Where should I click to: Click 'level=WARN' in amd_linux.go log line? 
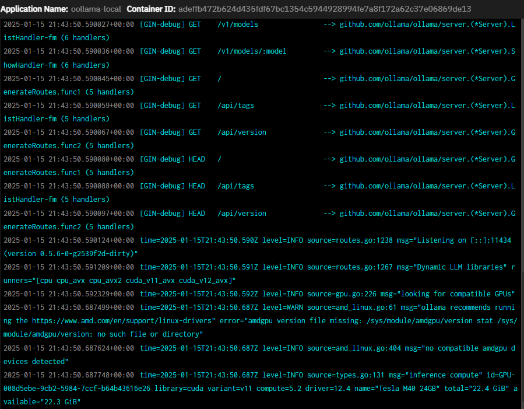pyautogui.click(x=282, y=307)
